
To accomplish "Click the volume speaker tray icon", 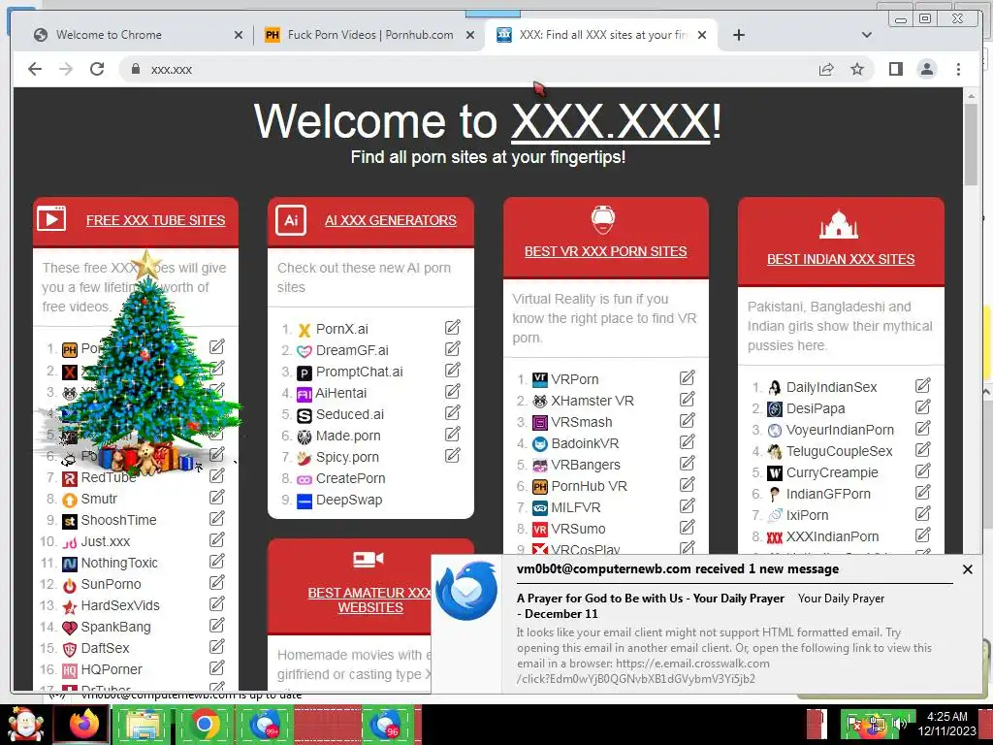I will point(899,723).
